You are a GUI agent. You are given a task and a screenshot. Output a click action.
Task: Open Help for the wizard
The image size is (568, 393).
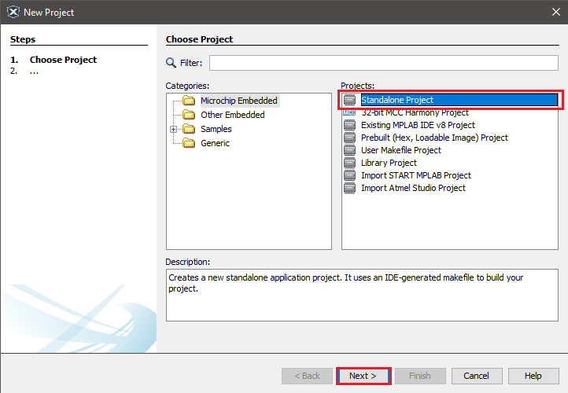coord(533,376)
